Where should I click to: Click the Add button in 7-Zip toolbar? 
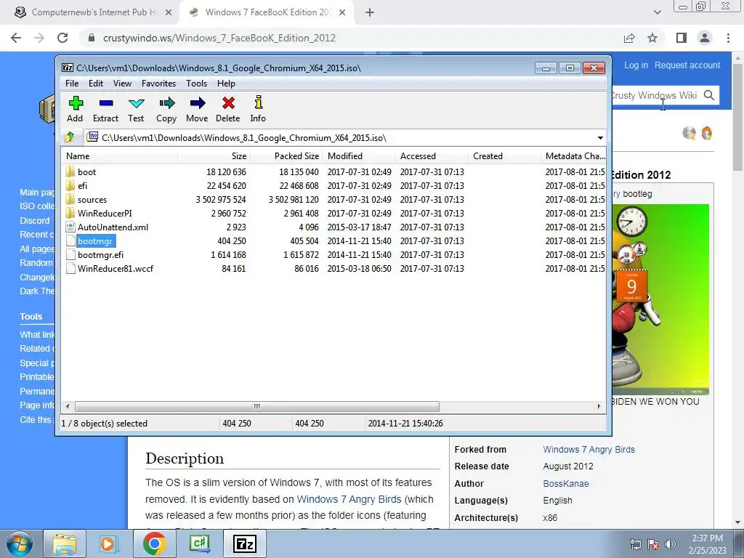pyautogui.click(x=75, y=109)
